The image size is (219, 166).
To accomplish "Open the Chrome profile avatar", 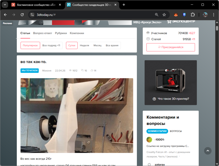I will coord(205,15).
